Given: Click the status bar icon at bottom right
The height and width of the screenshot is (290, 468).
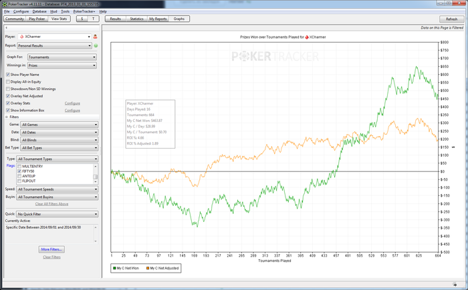Looking at the screenshot, I should pyautogui.click(x=455, y=285).
